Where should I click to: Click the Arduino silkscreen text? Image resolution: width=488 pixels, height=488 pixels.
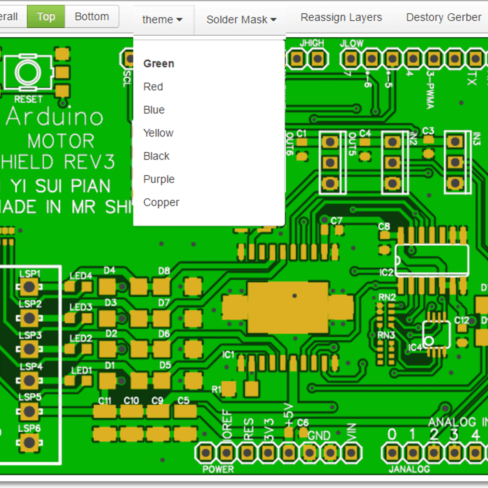(x=55, y=117)
